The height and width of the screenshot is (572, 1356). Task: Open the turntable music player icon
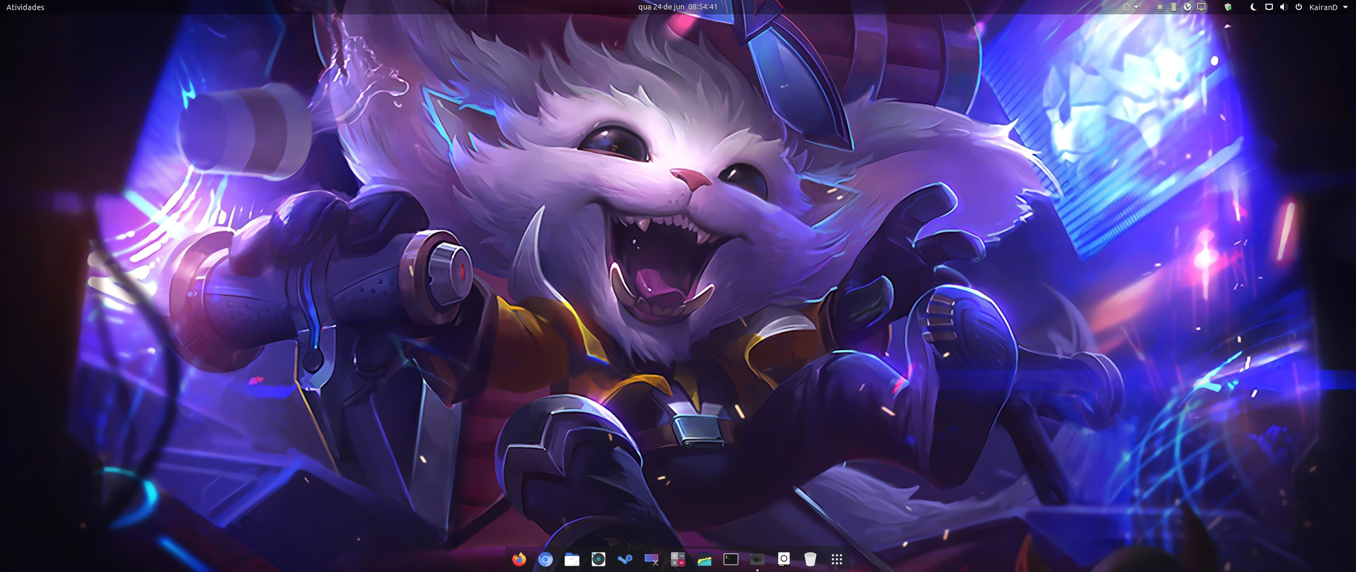click(599, 559)
